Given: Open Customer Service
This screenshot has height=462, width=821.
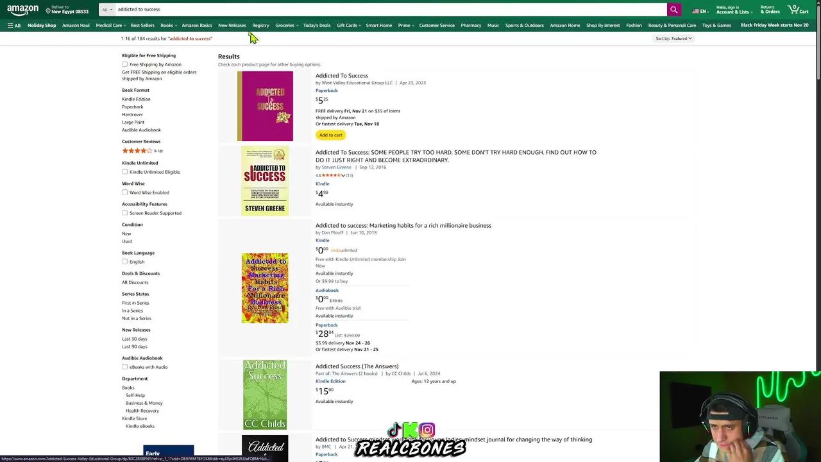Looking at the screenshot, I should click(x=437, y=26).
